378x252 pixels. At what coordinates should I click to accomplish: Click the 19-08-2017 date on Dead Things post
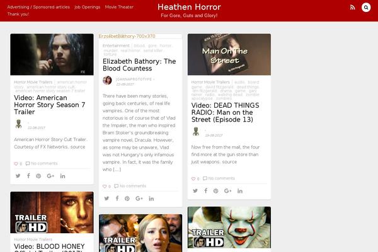click(x=214, y=135)
